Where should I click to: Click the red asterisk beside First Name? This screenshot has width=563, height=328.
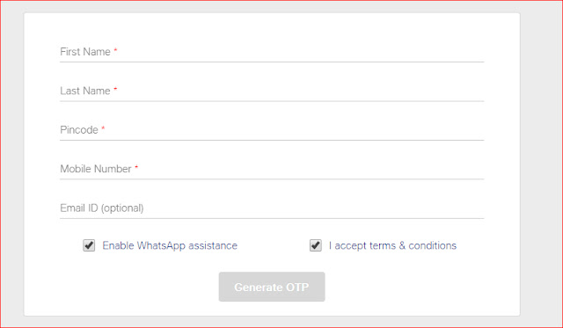tap(115, 49)
